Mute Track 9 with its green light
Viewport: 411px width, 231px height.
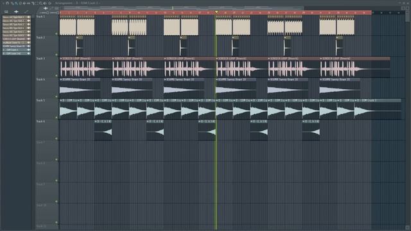coord(57,201)
